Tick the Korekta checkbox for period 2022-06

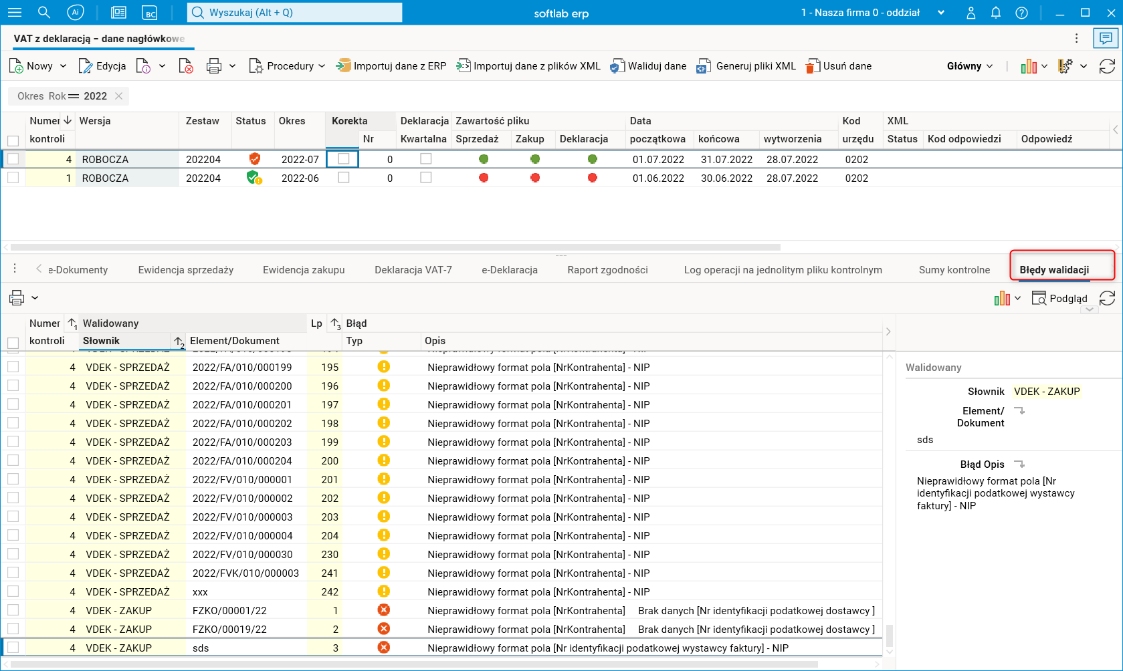(x=344, y=178)
